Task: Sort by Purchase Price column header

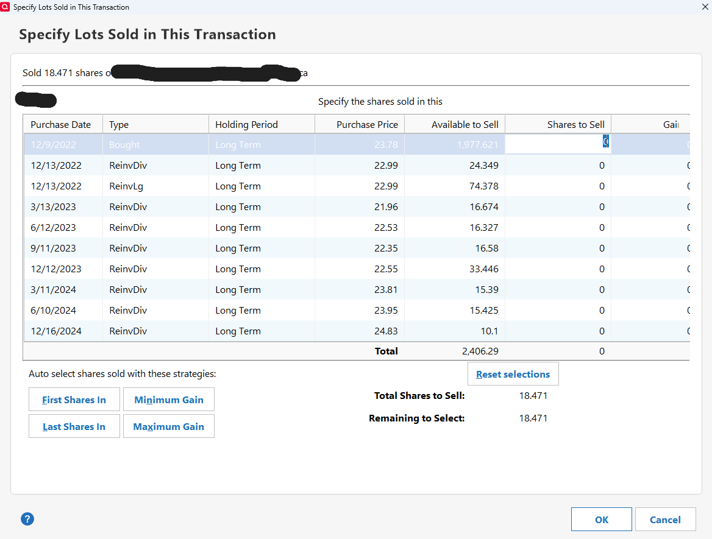Action: coord(367,124)
